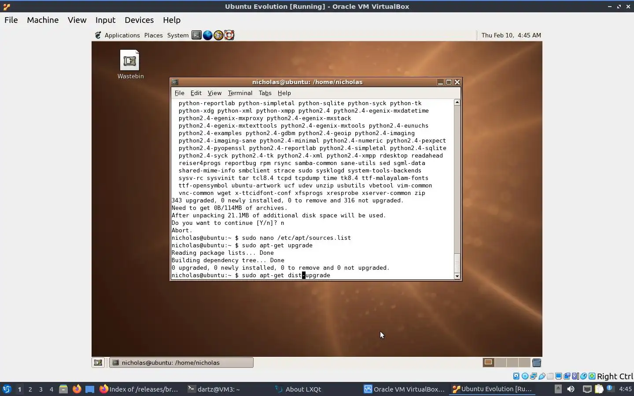Open the VirtualBox Help menu
This screenshot has height=396, width=634.
[172, 20]
